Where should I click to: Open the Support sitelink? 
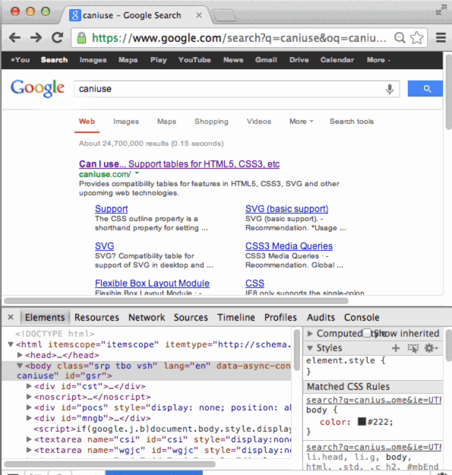(112, 209)
